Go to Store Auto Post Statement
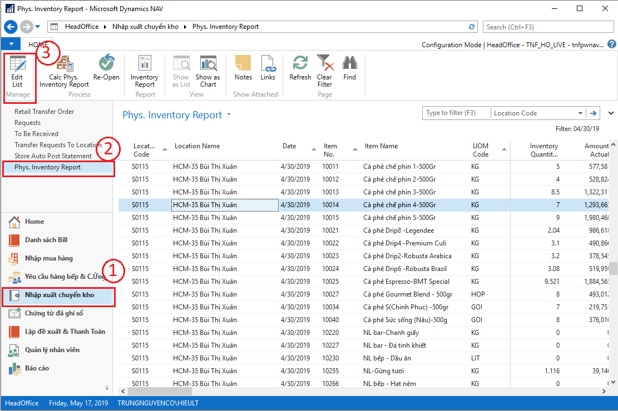Screen dimensions: 618x411 (x=53, y=156)
